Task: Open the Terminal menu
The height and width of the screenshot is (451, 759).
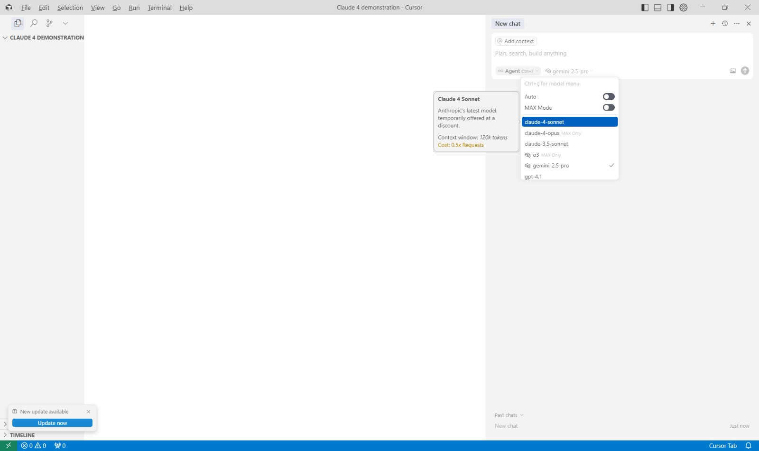Action: pyautogui.click(x=159, y=8)
